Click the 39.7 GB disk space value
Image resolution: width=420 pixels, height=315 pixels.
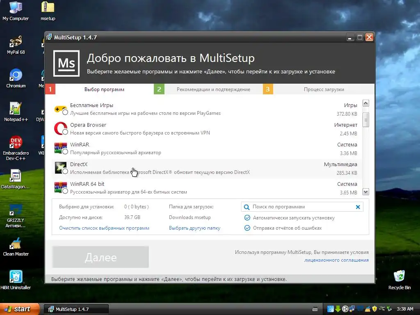click(132, 217)
